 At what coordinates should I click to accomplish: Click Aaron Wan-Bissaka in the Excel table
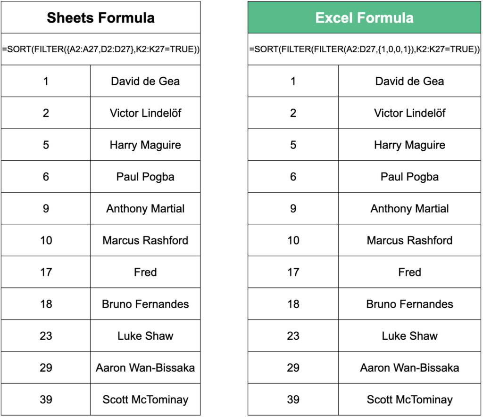click(x=409, y=368)
